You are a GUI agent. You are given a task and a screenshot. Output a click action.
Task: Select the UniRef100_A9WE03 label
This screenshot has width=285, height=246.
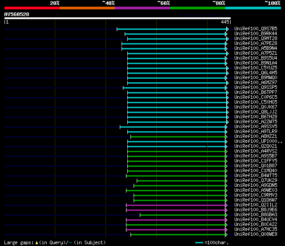[256, 190]
